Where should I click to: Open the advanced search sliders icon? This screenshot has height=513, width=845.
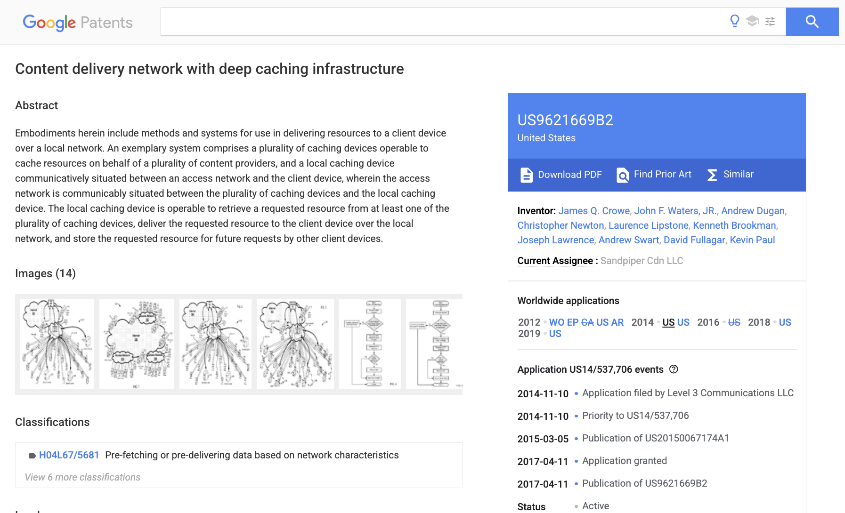tap(770, 22)
